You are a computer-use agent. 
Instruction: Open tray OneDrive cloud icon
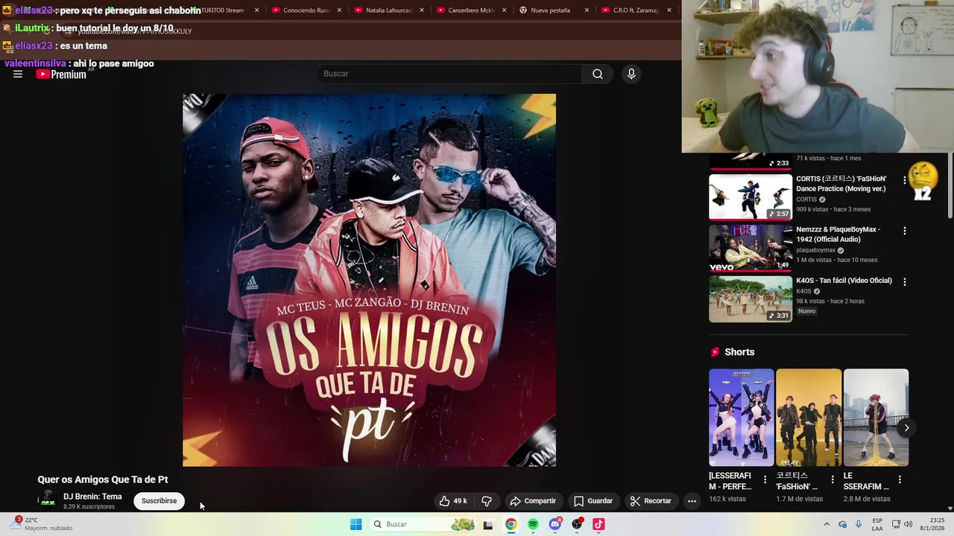tap(843, 524)
